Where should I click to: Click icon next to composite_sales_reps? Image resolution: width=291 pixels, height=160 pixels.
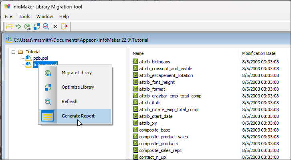[135, 150]
